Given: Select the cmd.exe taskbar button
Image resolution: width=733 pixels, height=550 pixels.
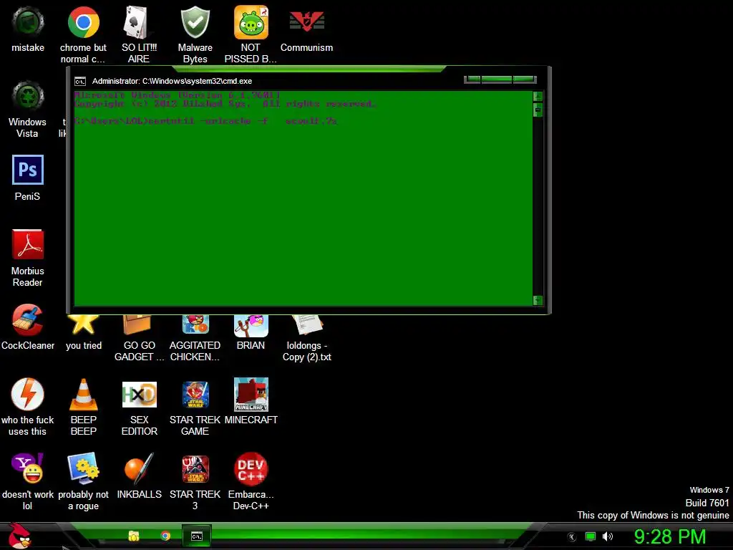Looking at the screenshot, I should click(x=197, y=536).
